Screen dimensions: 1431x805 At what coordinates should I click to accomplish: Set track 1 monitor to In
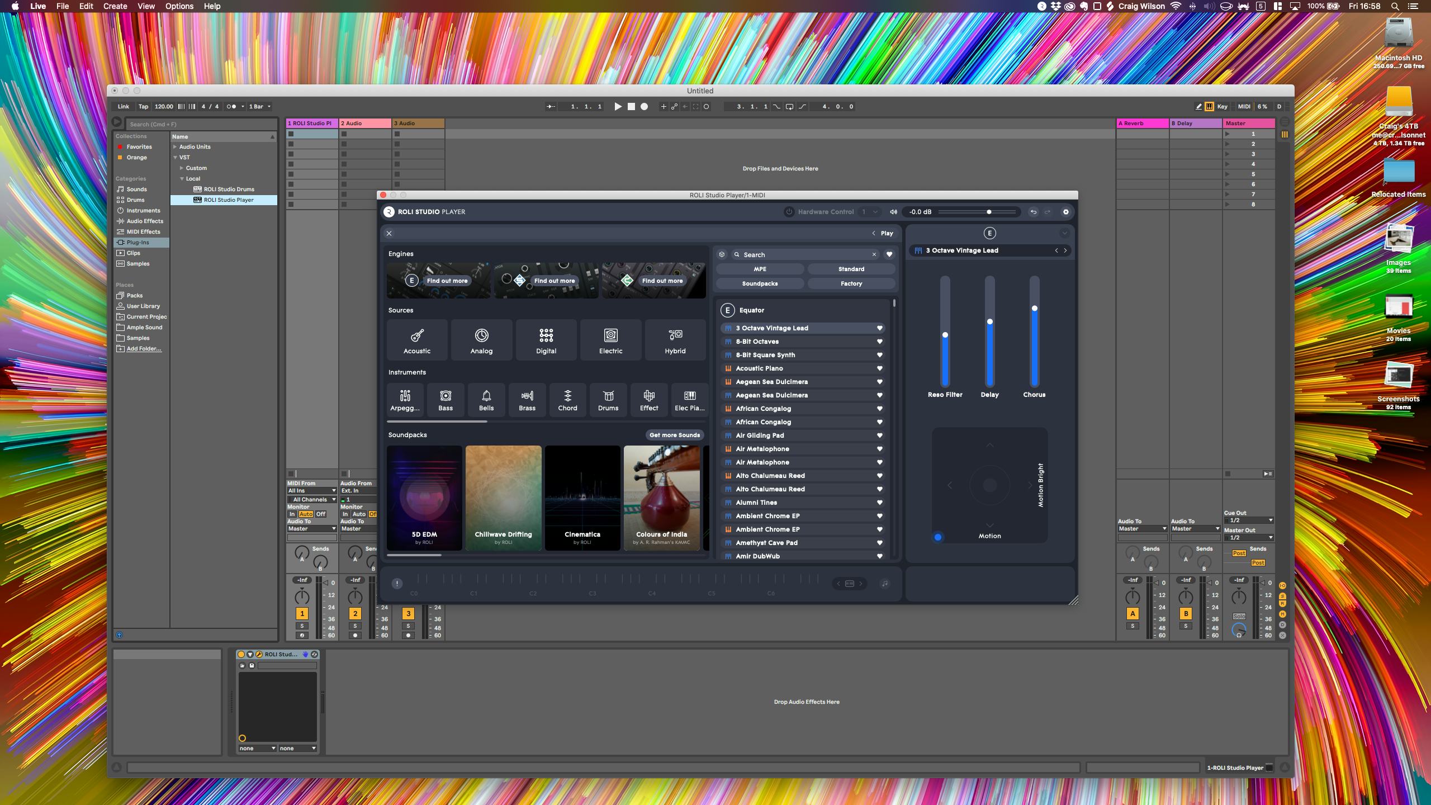pos(292,514)
